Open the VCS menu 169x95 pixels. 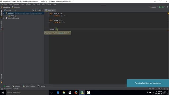(43, 4)
